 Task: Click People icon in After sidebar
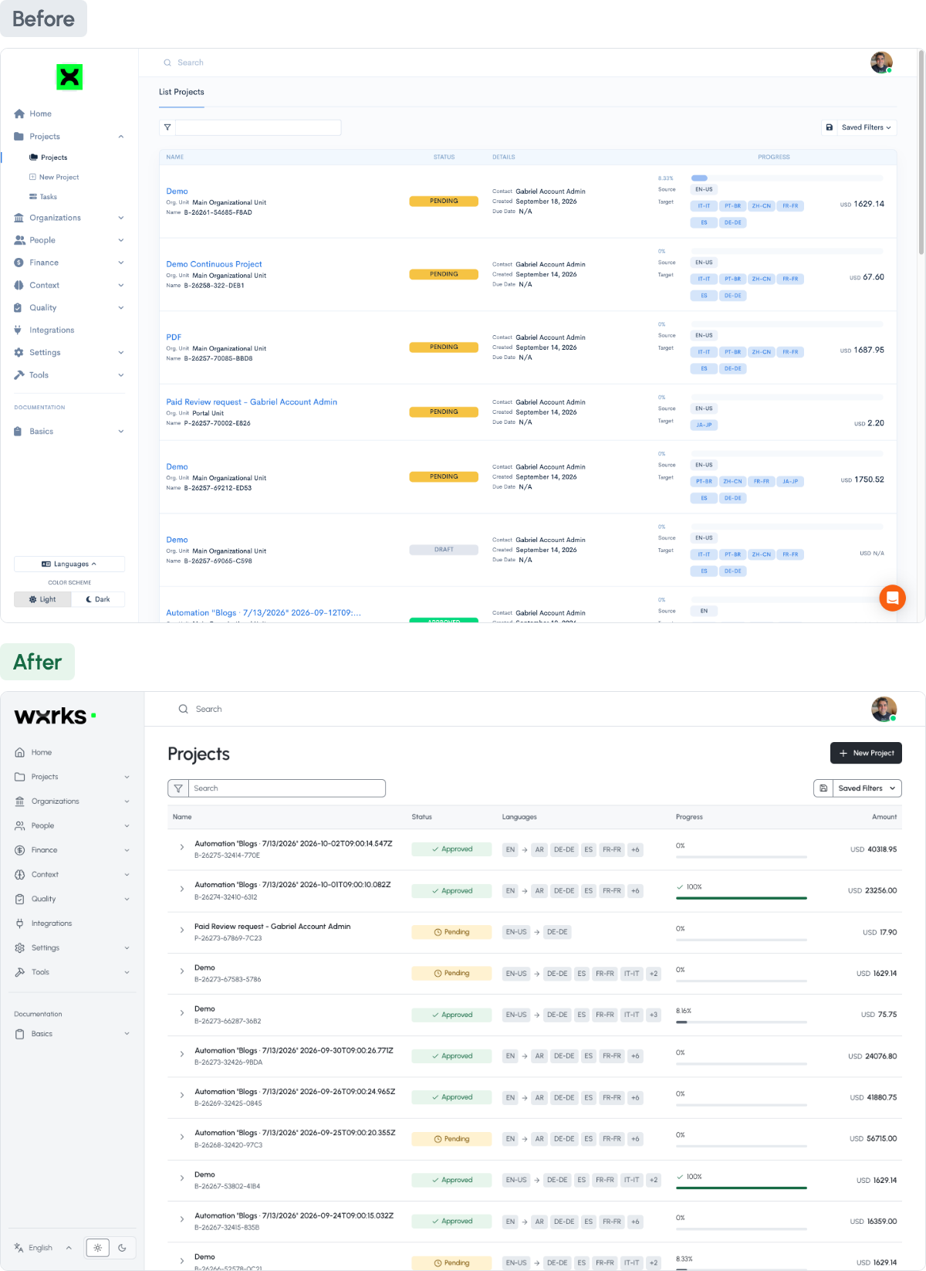pos(19,825)
